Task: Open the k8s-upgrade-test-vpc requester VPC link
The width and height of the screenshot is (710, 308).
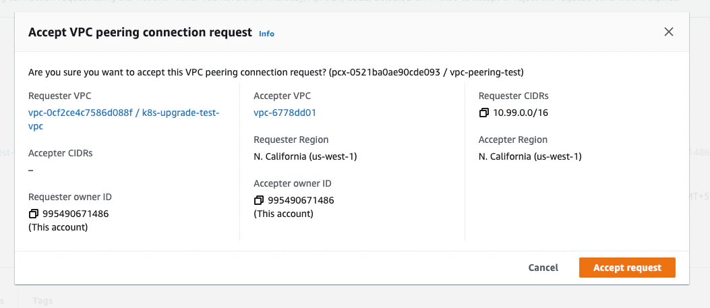Action: pyautogui.click(x=123, y=113)
